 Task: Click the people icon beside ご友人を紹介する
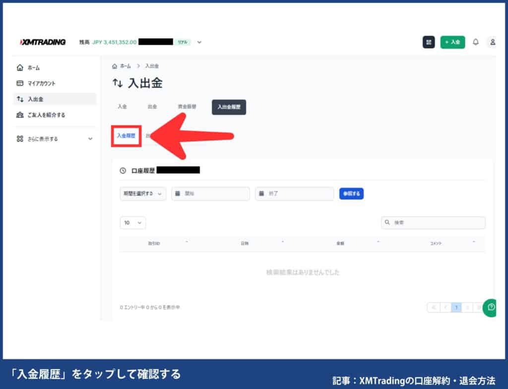[20, 115]
